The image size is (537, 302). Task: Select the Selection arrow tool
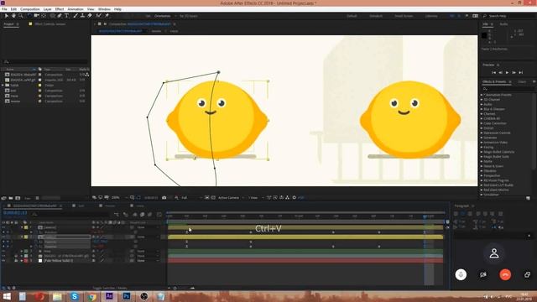pyautogui.click(x=6, y=16)
